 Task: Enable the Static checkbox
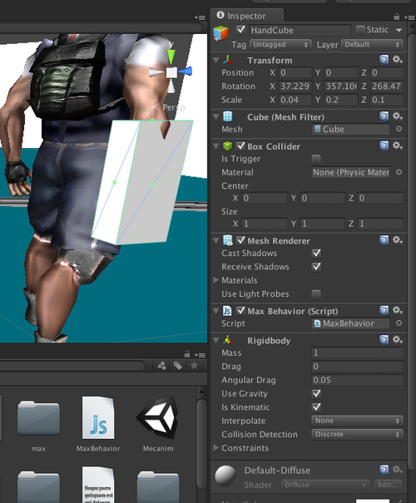[x=360, y=30]
